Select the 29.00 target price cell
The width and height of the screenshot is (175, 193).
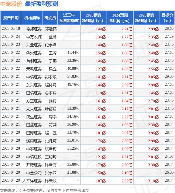click(x=169, y=77)
